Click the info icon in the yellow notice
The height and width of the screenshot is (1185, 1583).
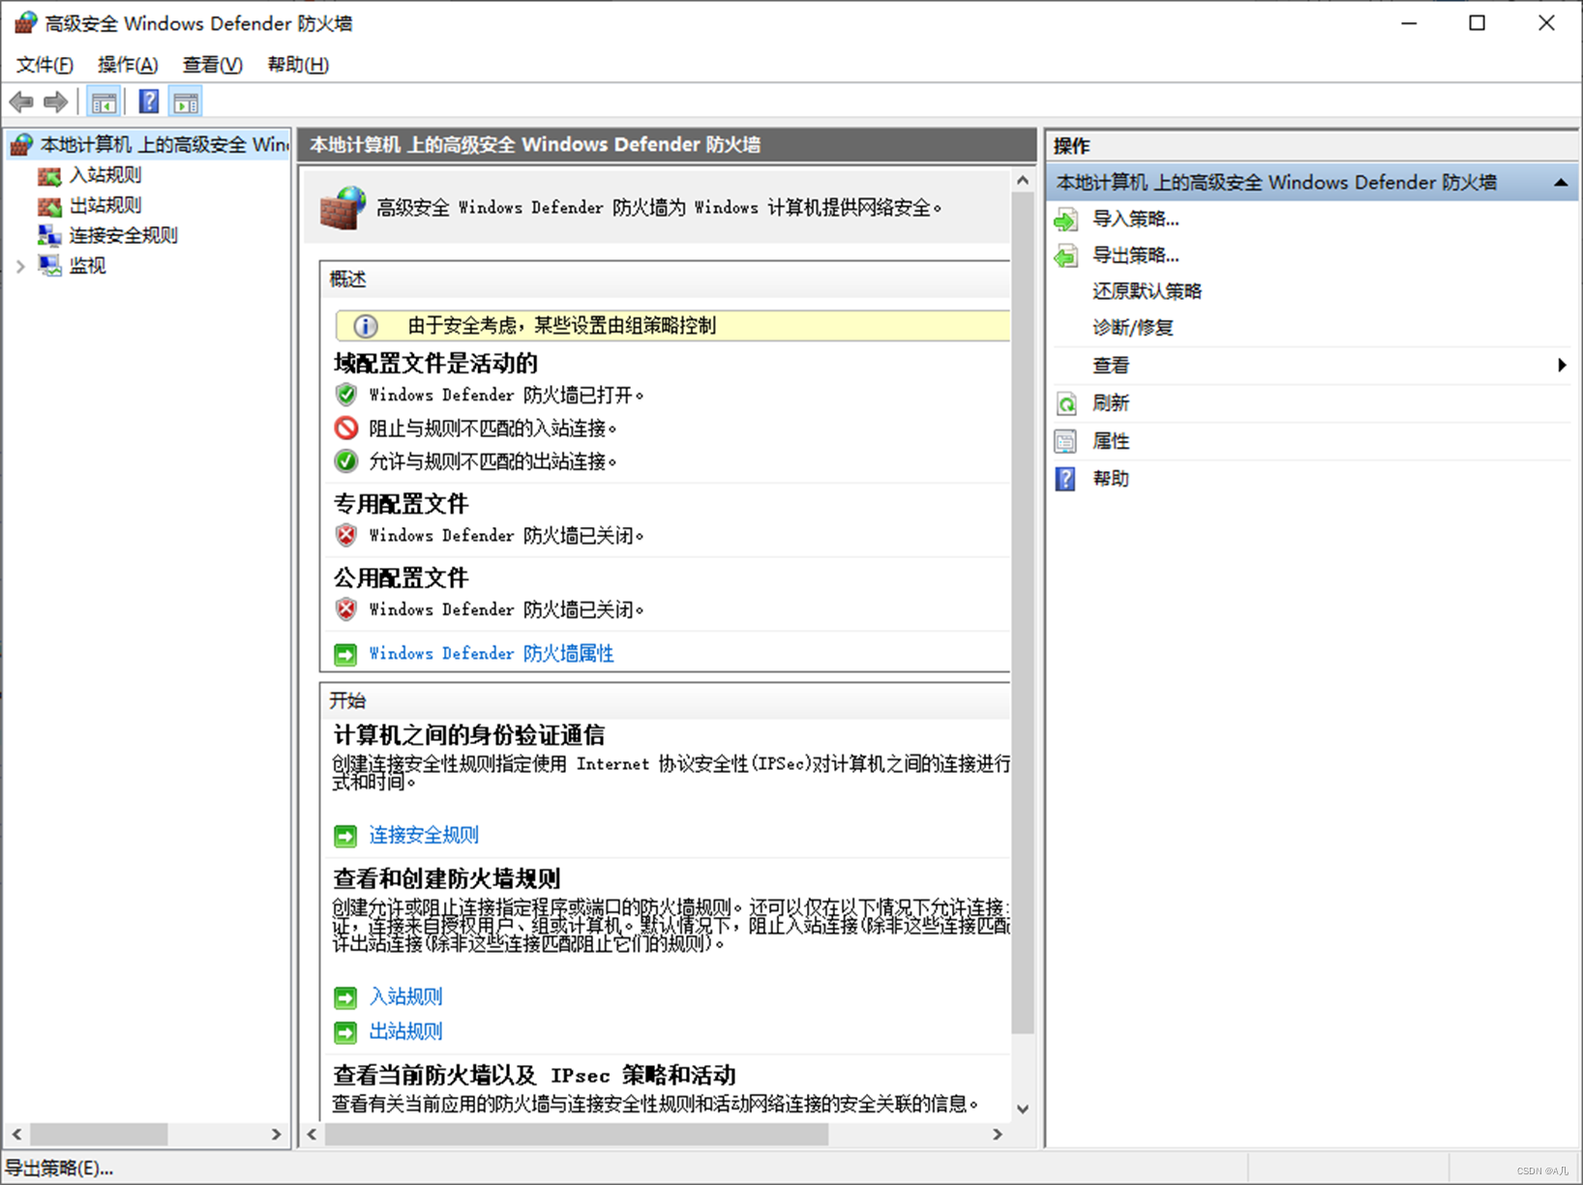(365, 326)
